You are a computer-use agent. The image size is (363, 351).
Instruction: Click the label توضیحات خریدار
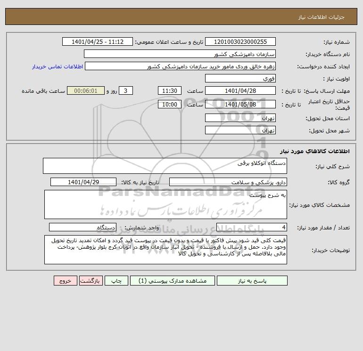coord(331,250)
